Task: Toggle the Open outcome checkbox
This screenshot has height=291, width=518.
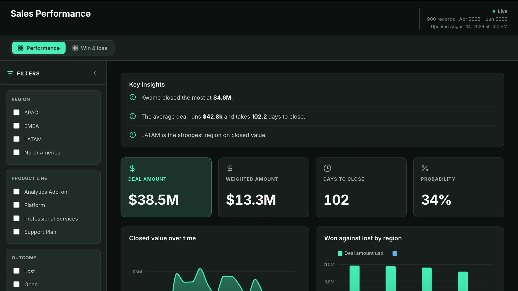Action: 16,284
